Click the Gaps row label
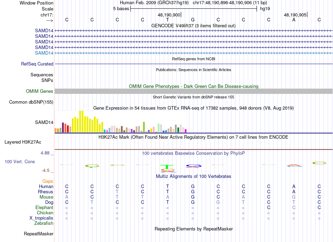Screen dimensions: 333x242 48,181
